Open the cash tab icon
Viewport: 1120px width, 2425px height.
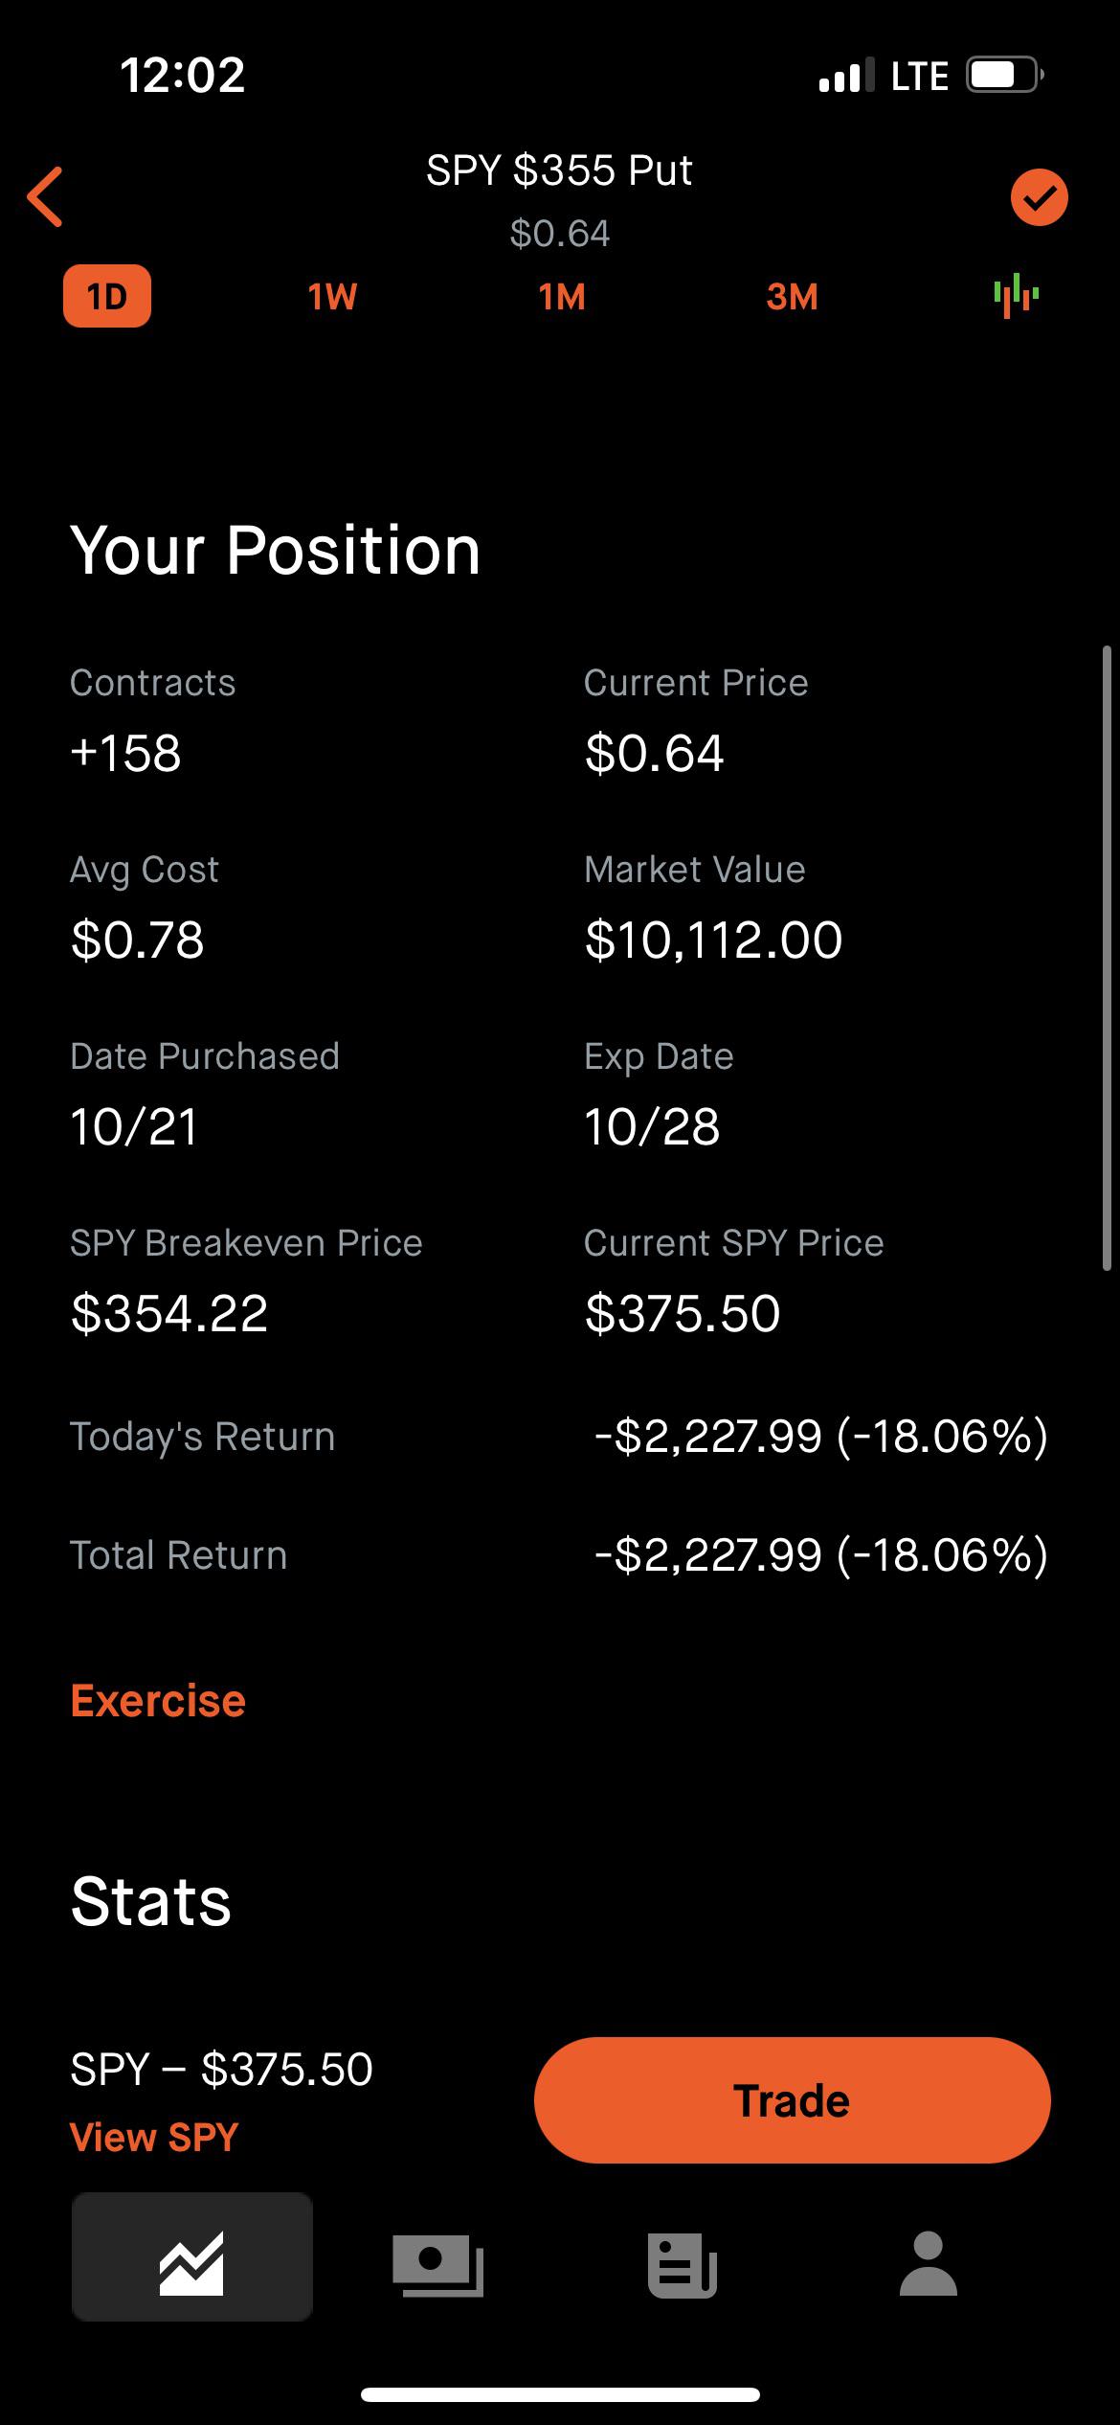[437, 2264]
